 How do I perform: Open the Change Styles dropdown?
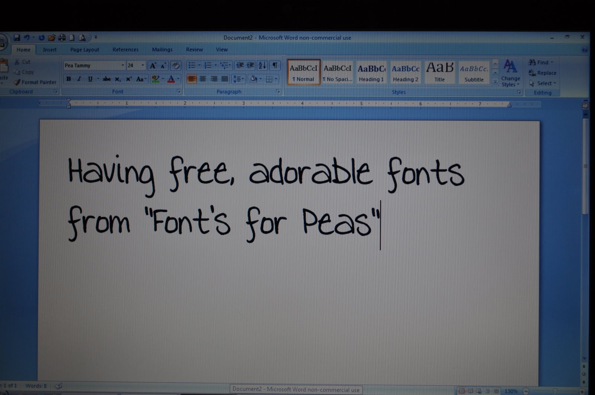[x=510, y=74]
